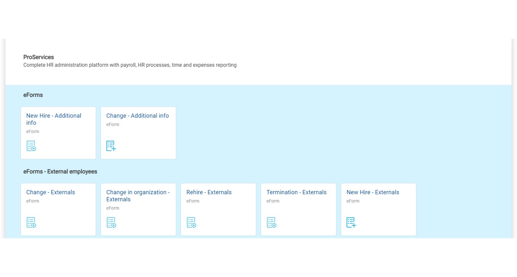Click the form icon in Change - Additional info card
This screenshot has height=277, width=517.
point(111,146)
